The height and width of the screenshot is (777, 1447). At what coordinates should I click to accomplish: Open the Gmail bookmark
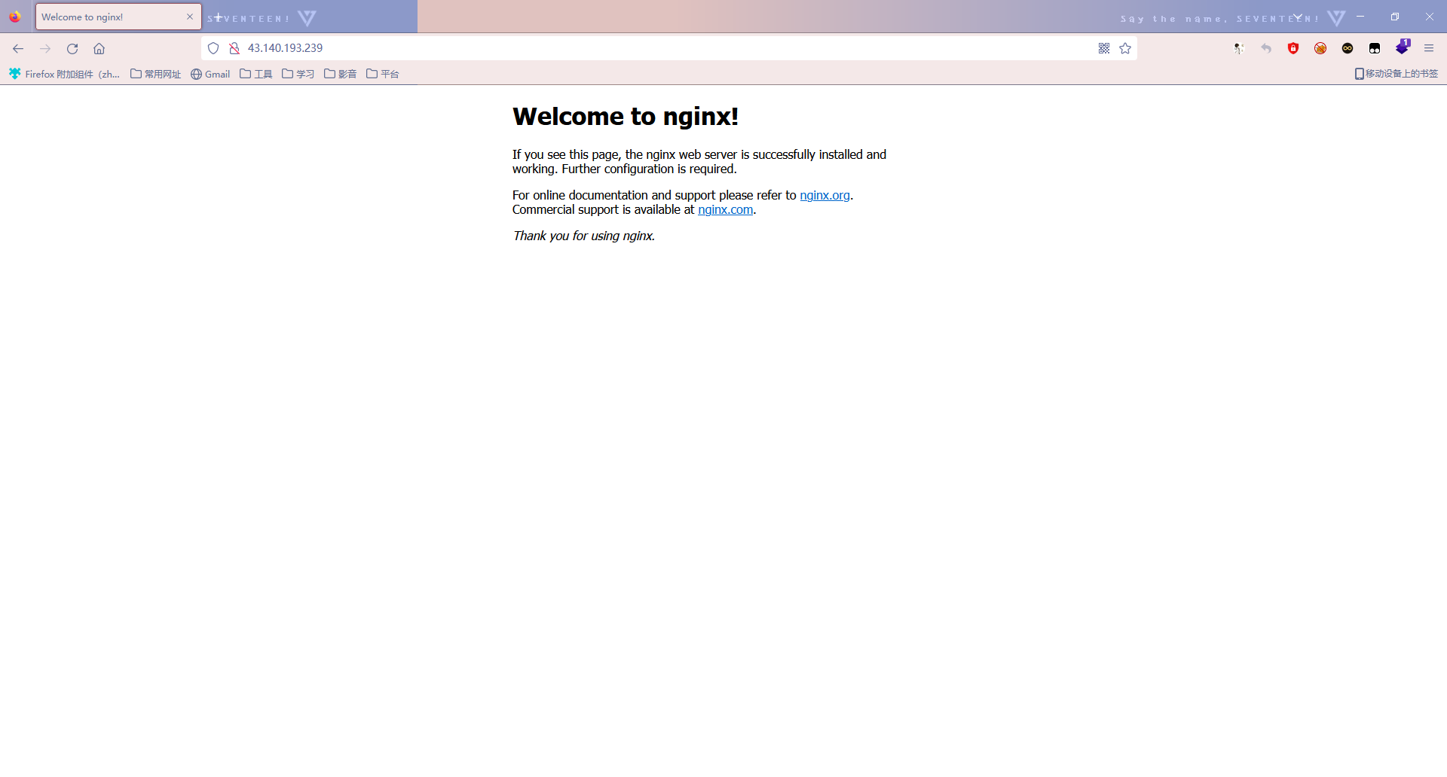(x=210, y=74)
